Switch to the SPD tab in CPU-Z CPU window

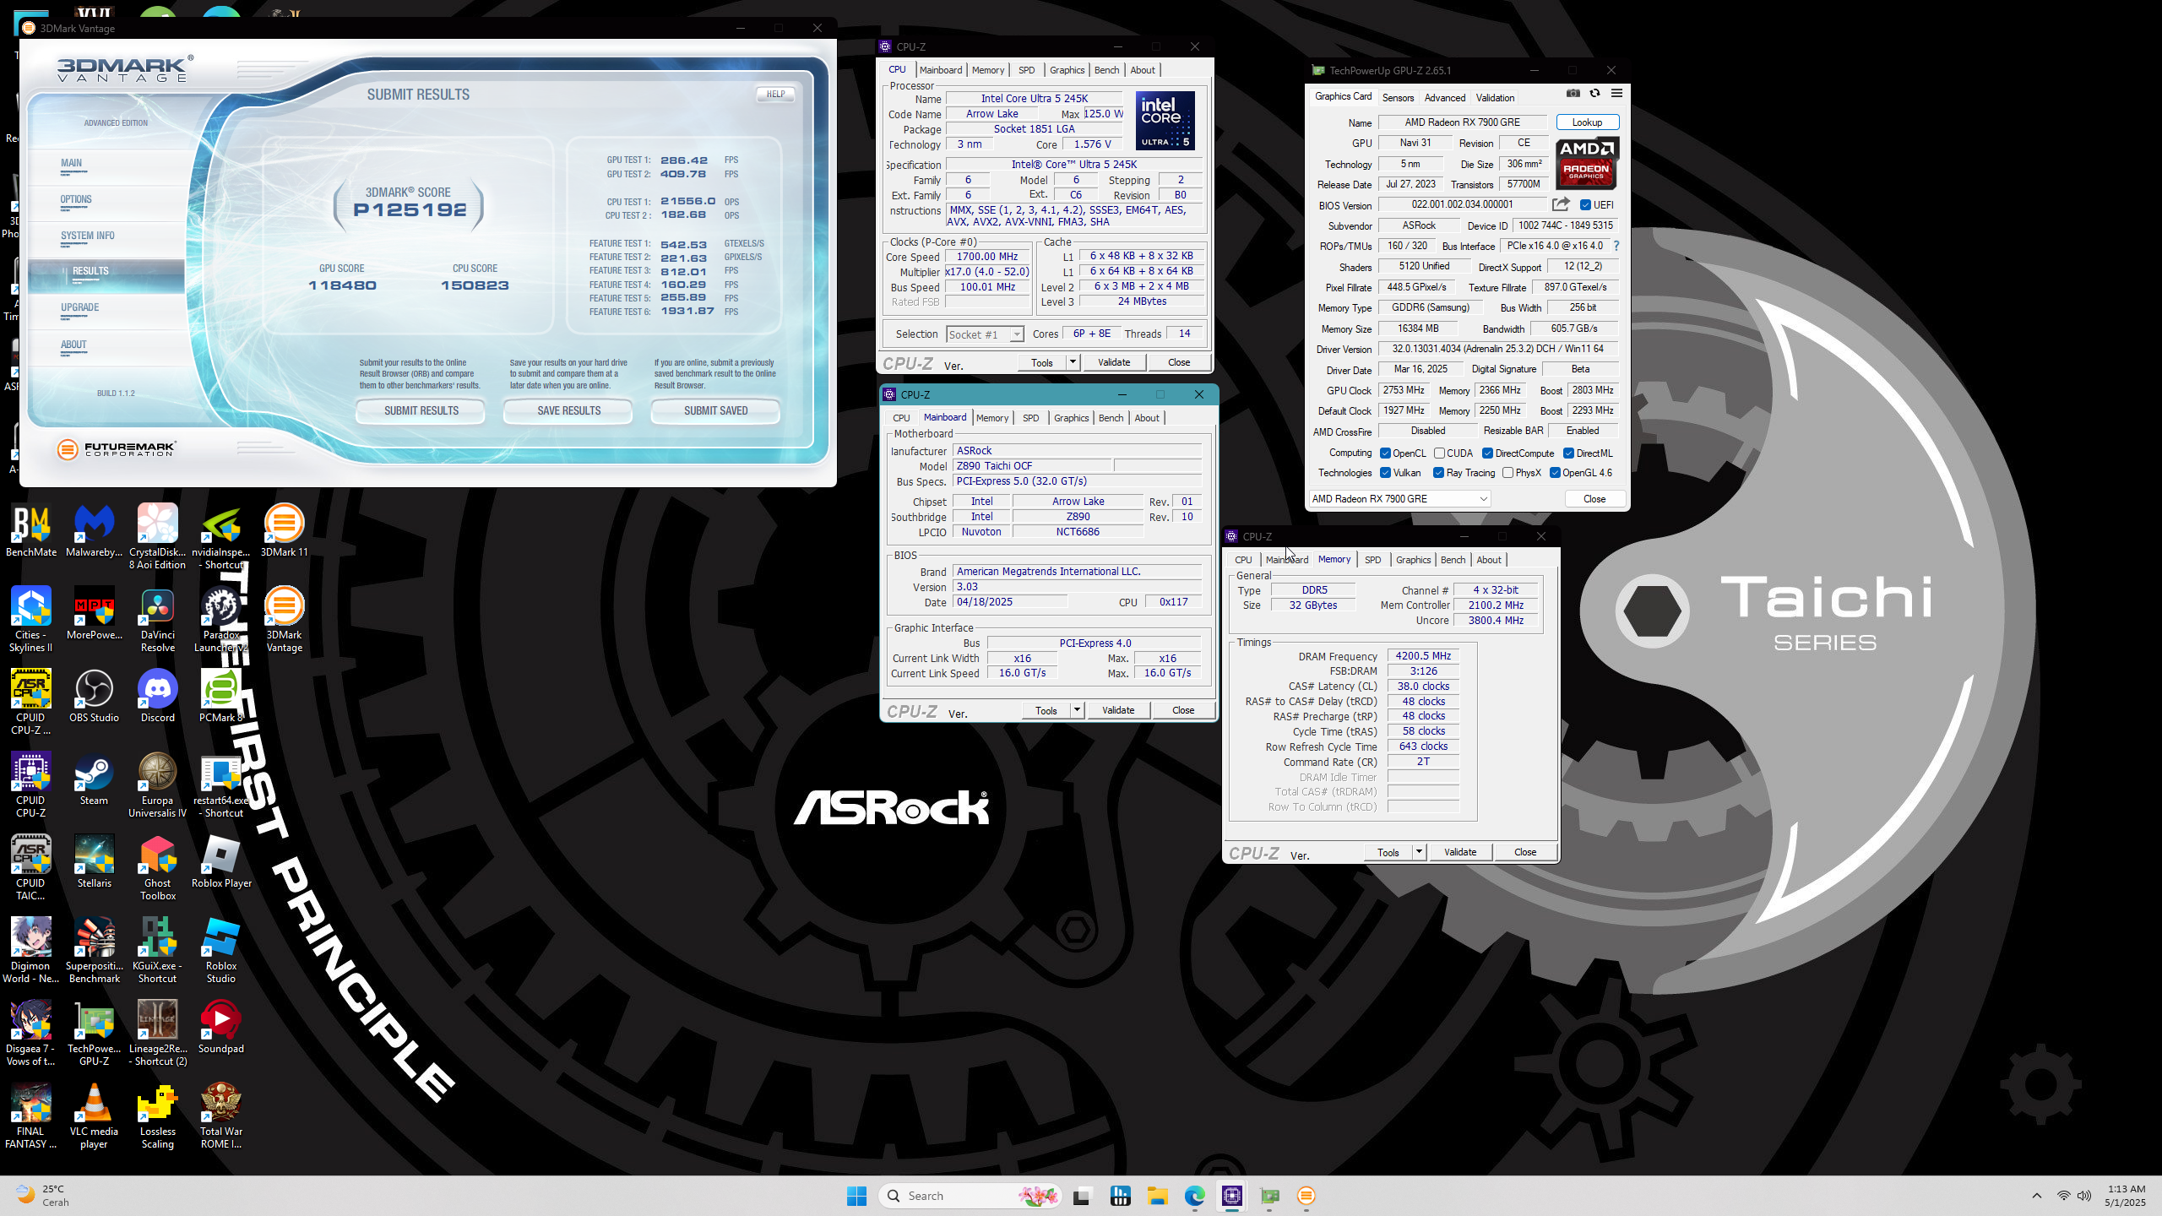[1026, 70]
